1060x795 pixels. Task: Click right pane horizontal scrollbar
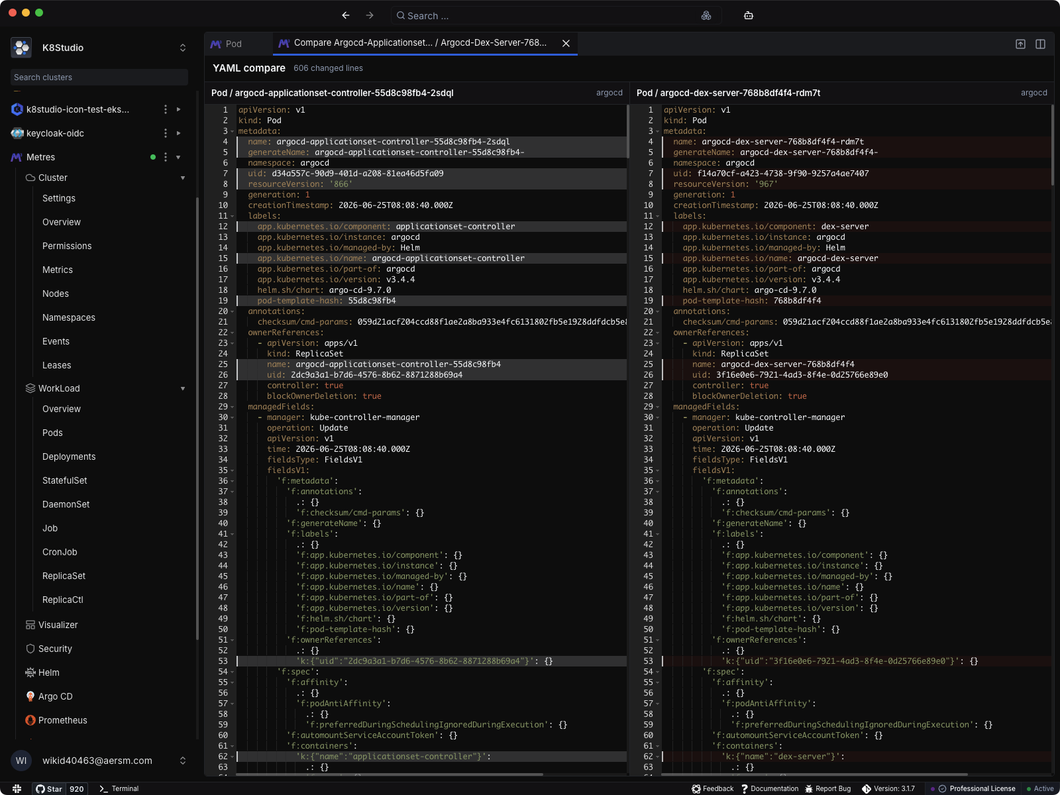click(814, 774)
